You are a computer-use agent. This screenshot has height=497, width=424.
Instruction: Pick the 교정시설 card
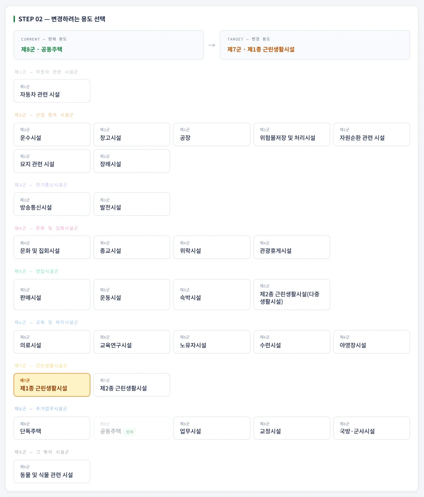point(292,428)
